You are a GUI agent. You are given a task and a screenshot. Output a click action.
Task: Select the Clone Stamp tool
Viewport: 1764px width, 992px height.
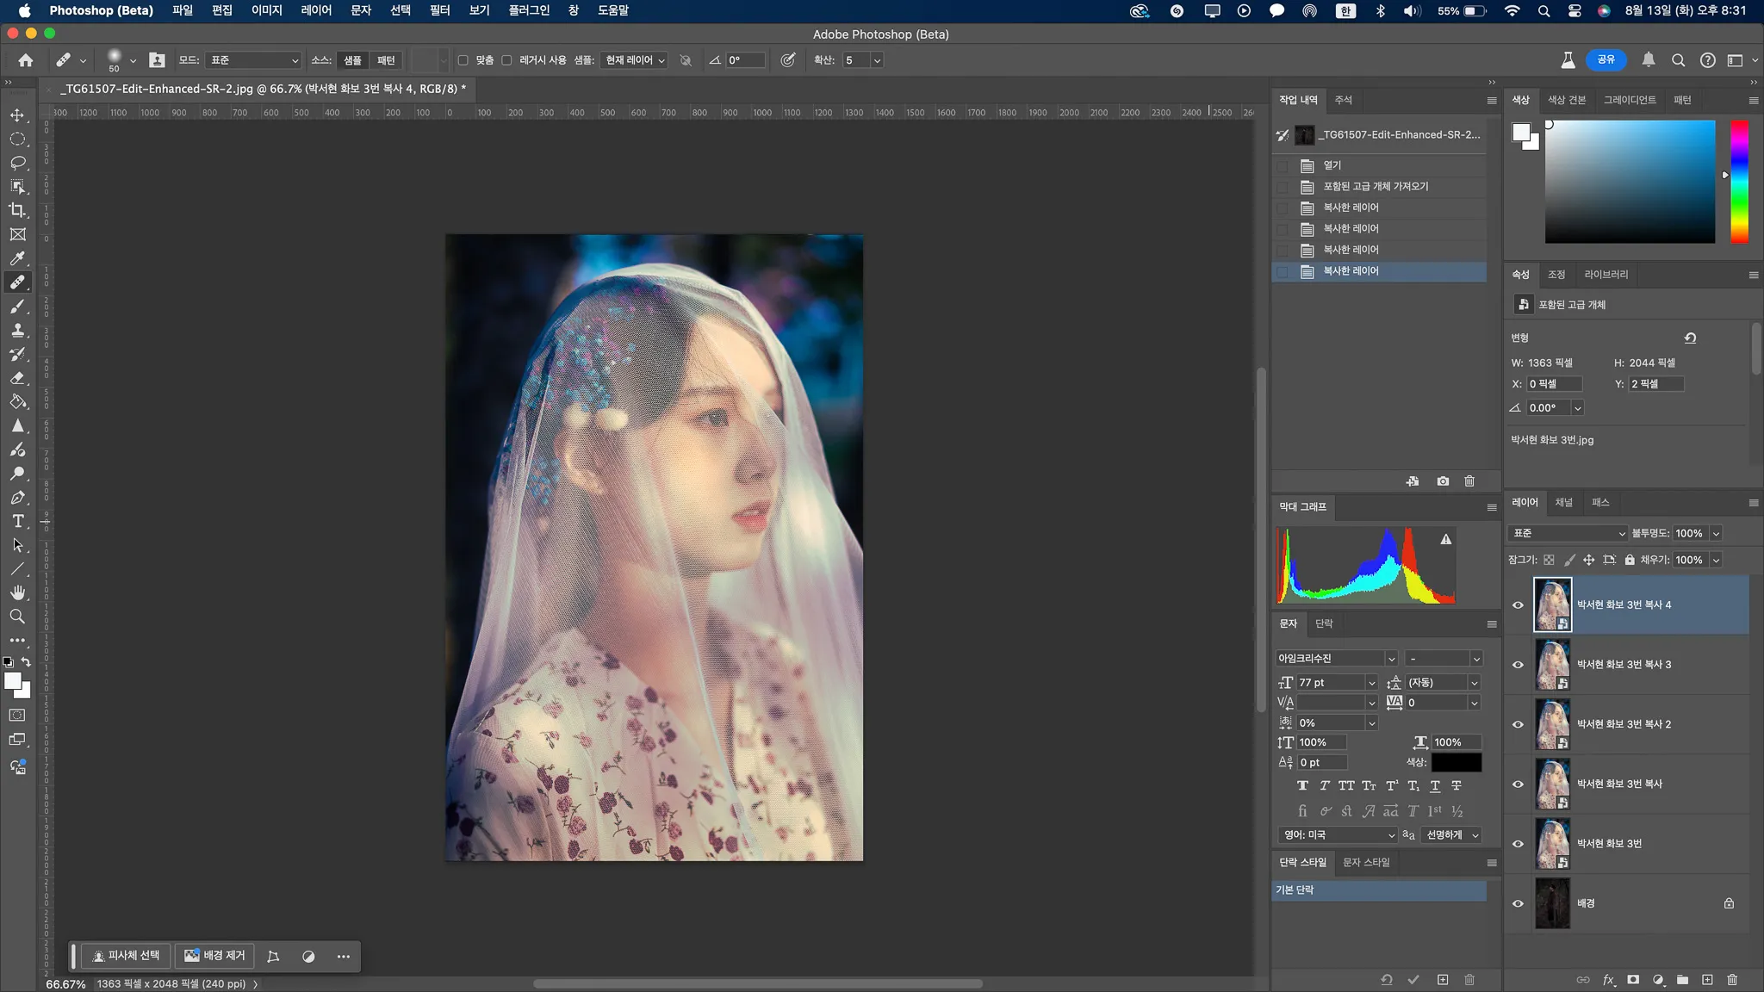(x=17, y=330)
